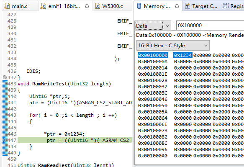Click the current instruction arrow at line 447

coord(4,140)
